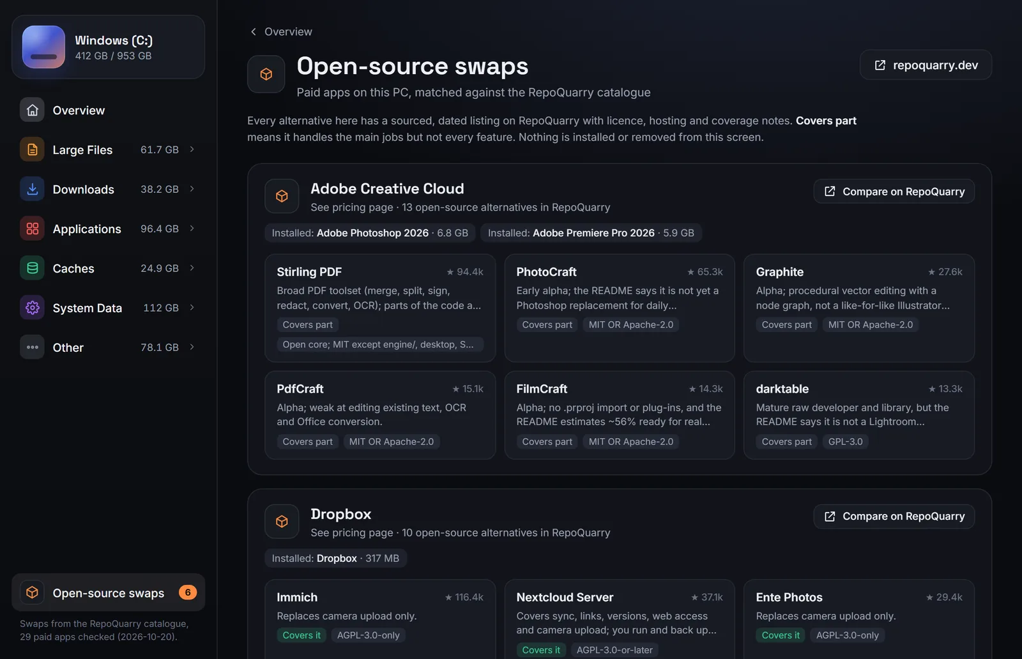Click the AGPL-3.0-only tag on Ente Photos
The image size is (1022, 659).
pyautogui.click(x=847, y=635)
